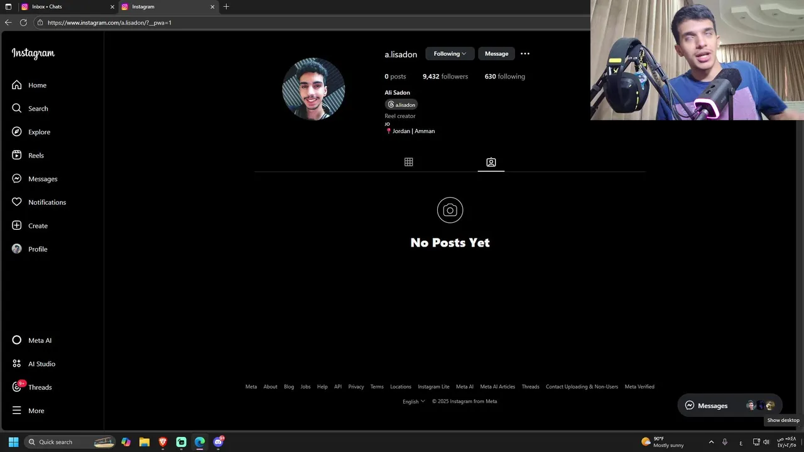Launch Copilot from the taskbar

pos(126,442)
